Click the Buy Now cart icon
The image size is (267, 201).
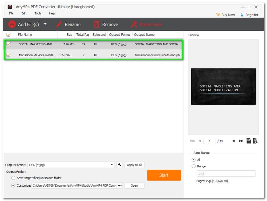coord(218,15)
